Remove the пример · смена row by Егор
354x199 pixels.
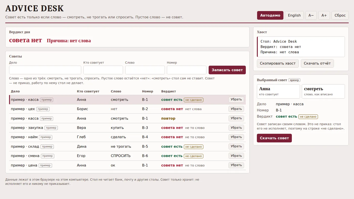pos(236,156)
